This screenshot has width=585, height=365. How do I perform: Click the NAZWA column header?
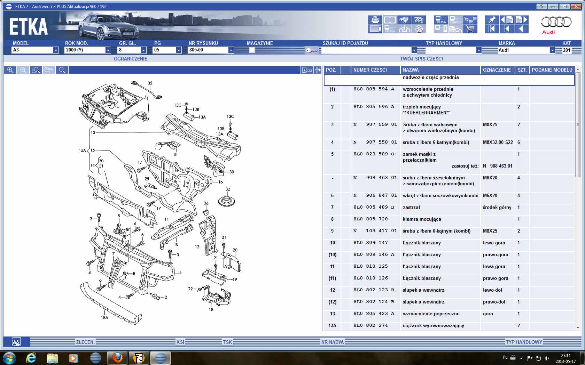(440, 70)
